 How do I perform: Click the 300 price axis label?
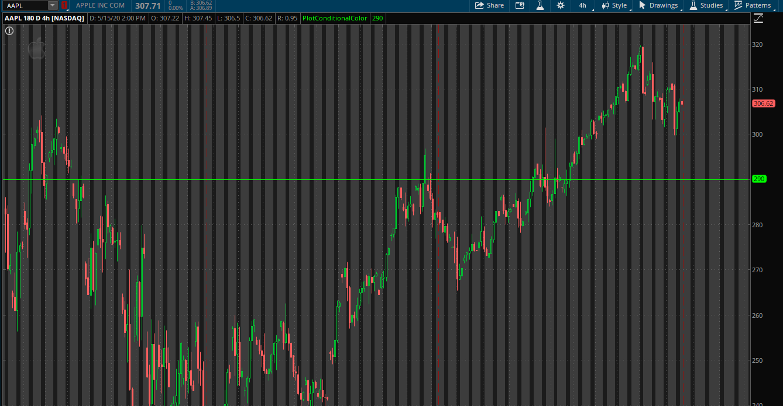click(x=758, y=134)
